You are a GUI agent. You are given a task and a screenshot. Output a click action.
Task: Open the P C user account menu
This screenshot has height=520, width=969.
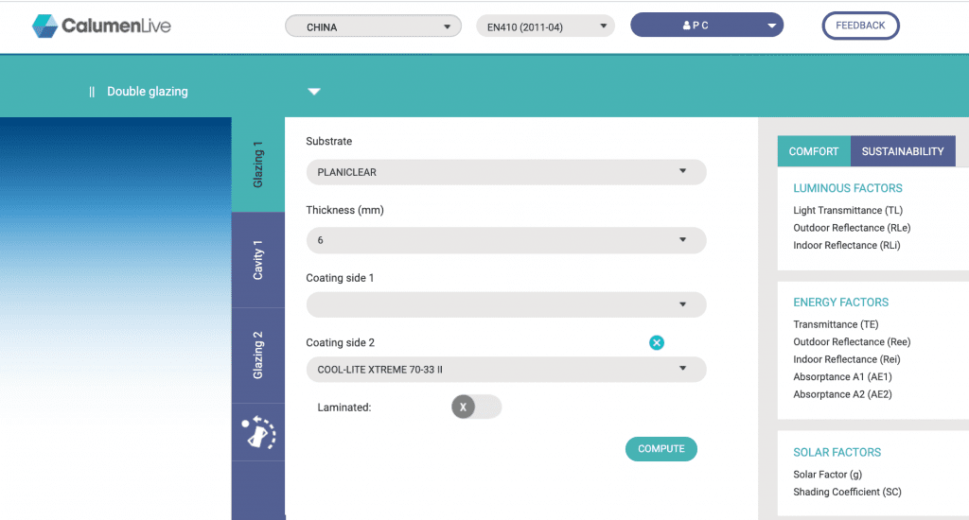point(707,26)
